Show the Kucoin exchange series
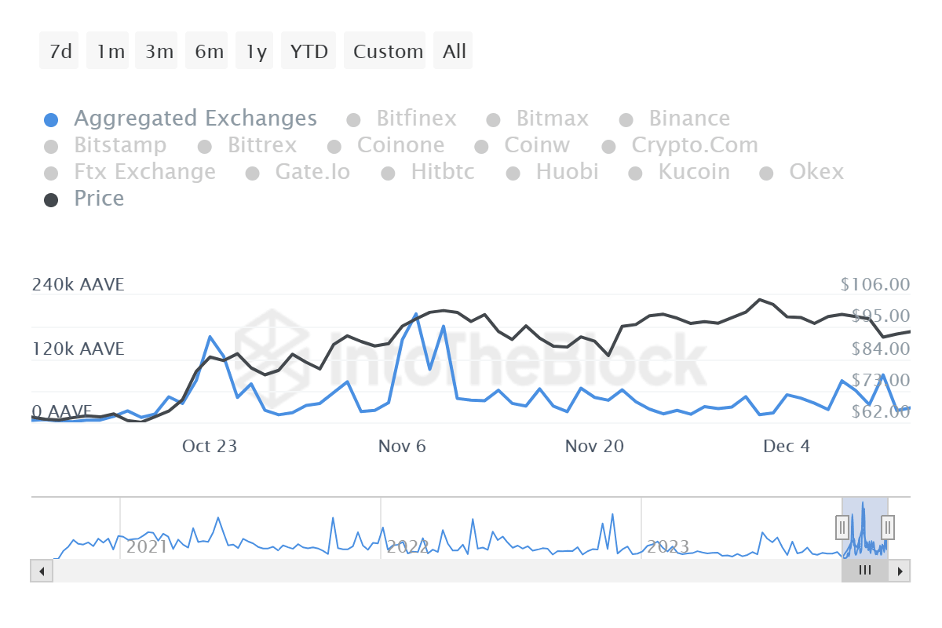 pos(694,172)
